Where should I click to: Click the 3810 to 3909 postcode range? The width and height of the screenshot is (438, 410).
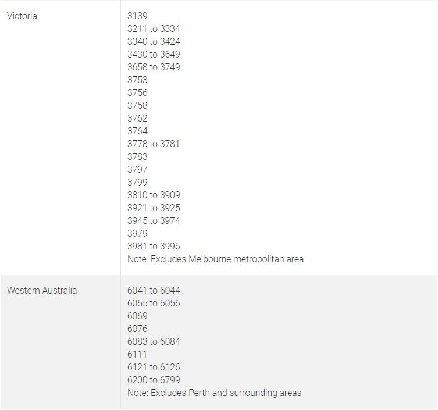coord(154,195)
